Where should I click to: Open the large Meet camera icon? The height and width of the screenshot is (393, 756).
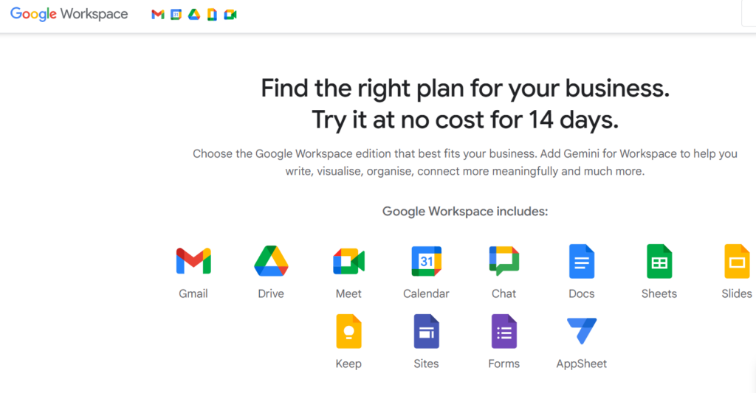[x=348, y=261]
